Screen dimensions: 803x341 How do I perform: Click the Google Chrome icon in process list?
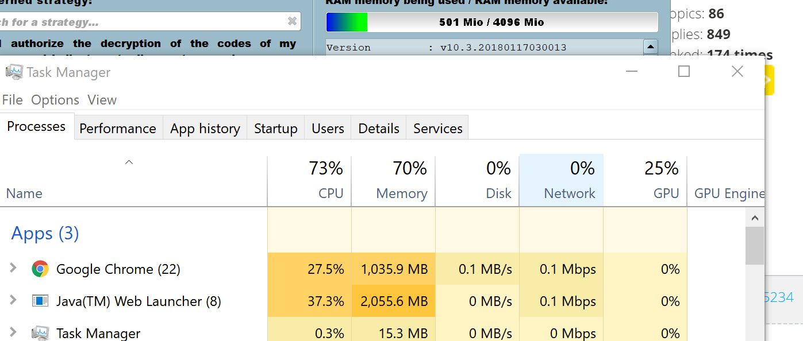pos(40,269)
